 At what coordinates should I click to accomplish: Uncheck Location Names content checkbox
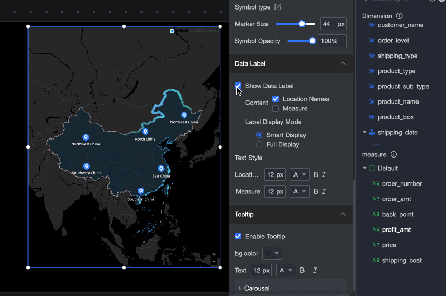pyautogui.click(x=276, y=99)
